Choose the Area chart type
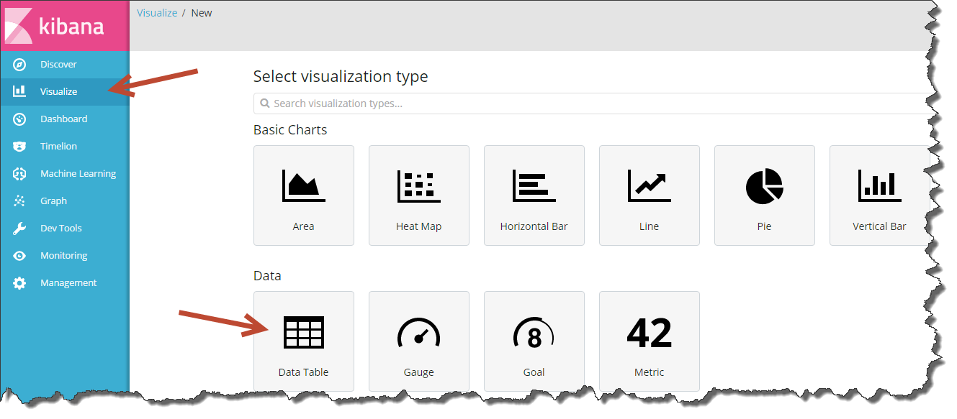Image resolution: width=957 pixels, height=419 pixels. click(x=303, y=195)
